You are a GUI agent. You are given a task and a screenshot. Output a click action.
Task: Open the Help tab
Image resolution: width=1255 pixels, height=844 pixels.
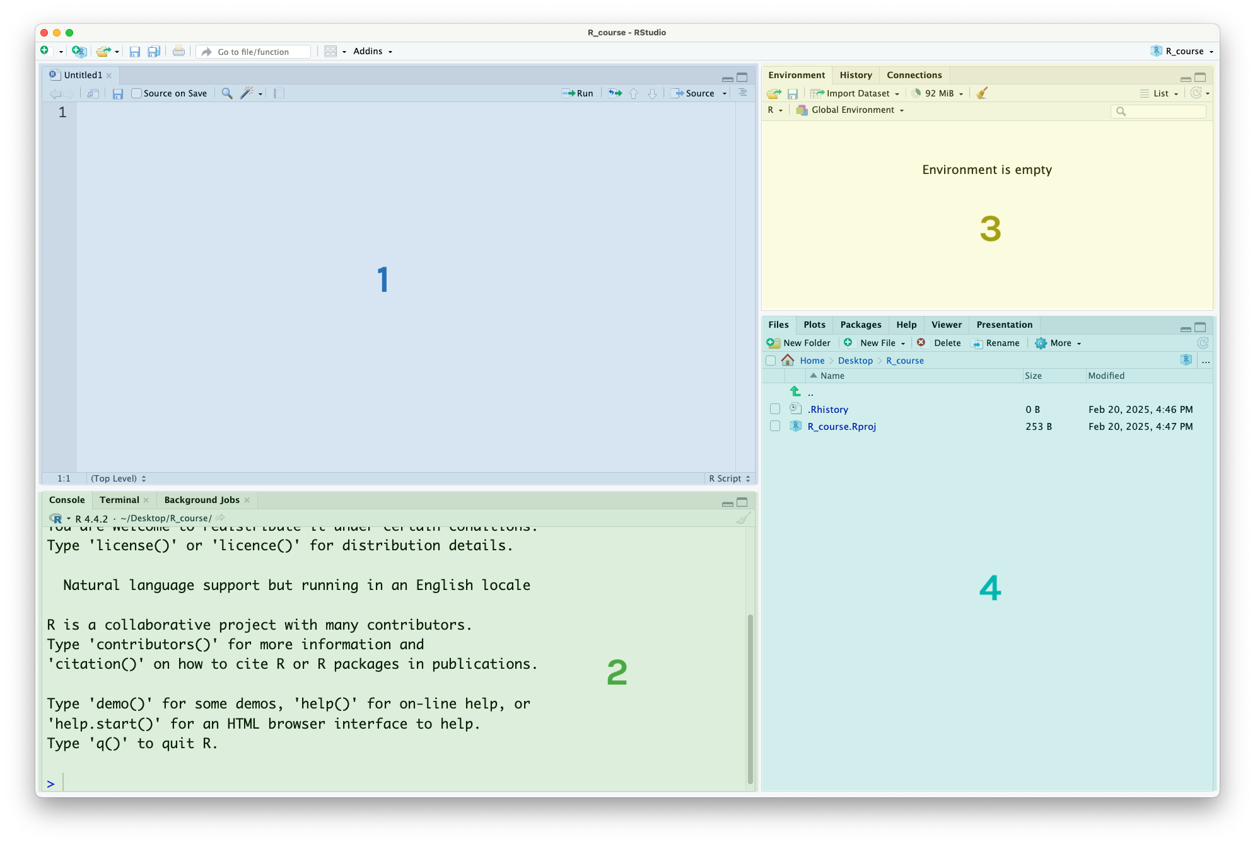click(906, 325)
